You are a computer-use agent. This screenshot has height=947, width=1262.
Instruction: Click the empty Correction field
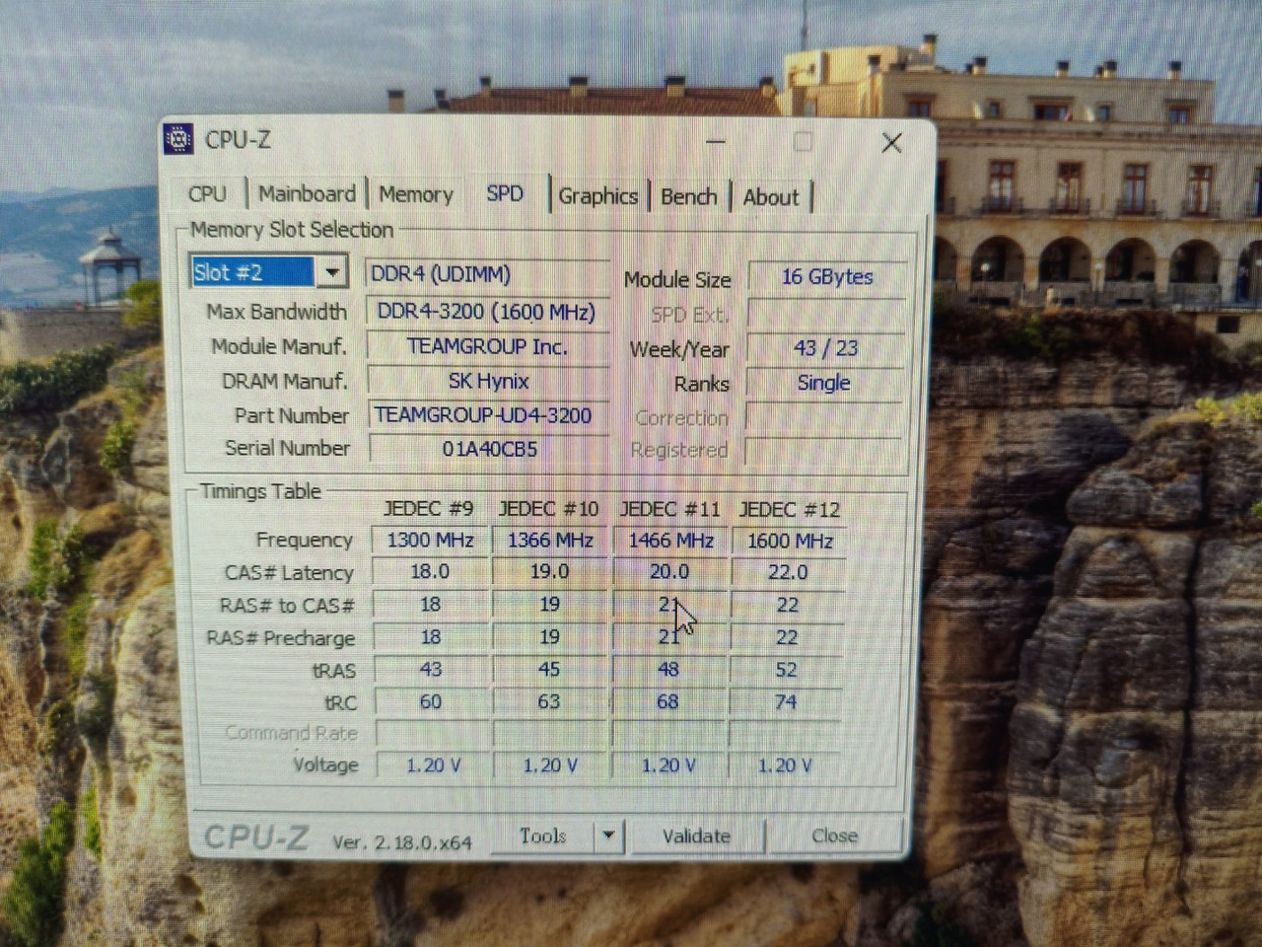tap(824, 416)
